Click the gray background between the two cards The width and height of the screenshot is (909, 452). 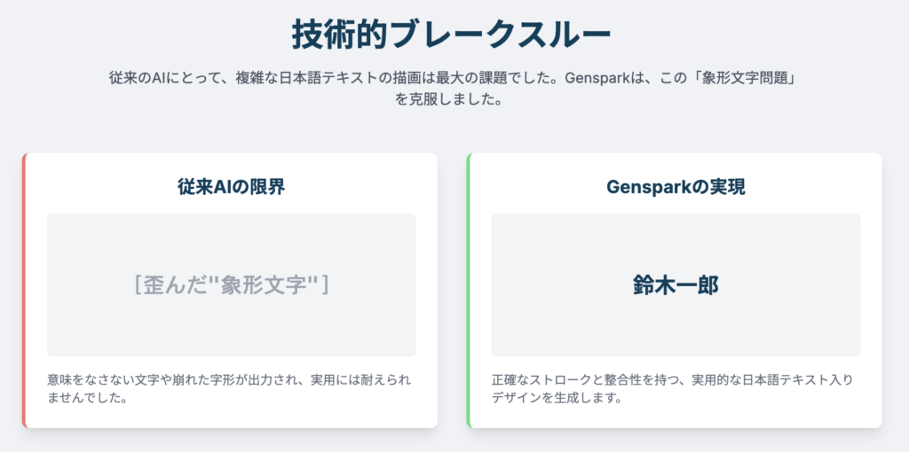(452, 291)
